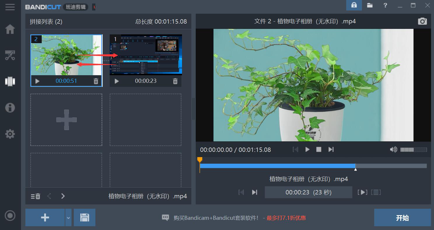Go to the Home screen from the sidebar
Screen dimensions: 434x230
pos(10,29)
